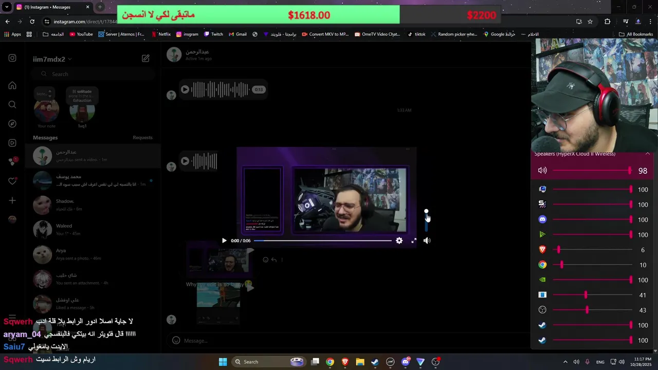Open video player settings gear
Viewport: 658px width, 370px height.
(x=399, y=240)
